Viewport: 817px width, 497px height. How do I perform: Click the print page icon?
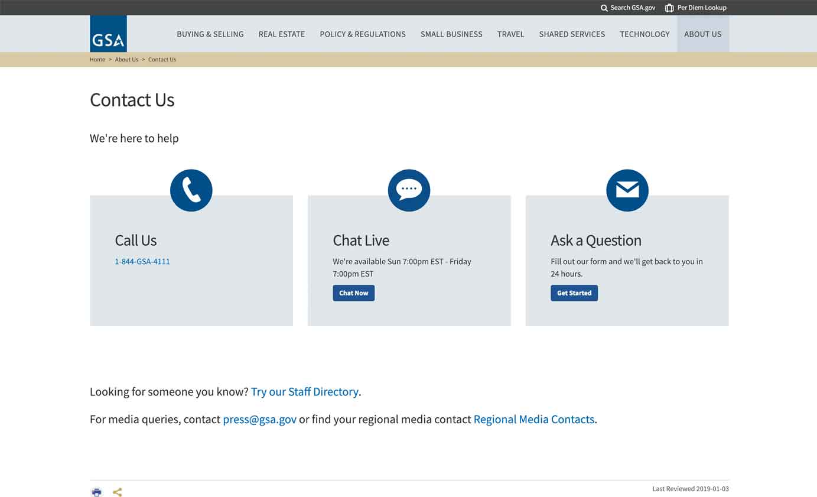[97, 492]
